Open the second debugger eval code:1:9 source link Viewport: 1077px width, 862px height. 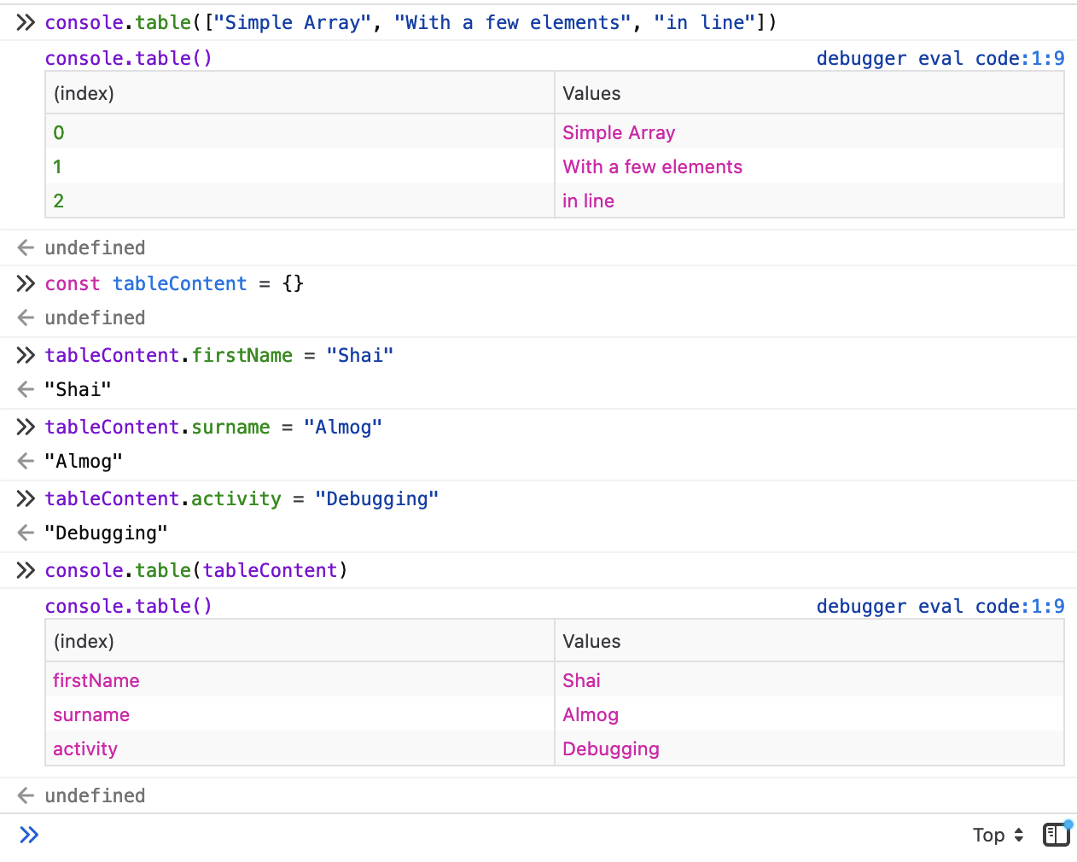(940, 606)
